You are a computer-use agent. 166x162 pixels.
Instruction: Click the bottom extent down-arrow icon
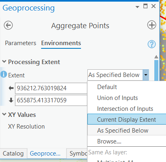(11, 100)
